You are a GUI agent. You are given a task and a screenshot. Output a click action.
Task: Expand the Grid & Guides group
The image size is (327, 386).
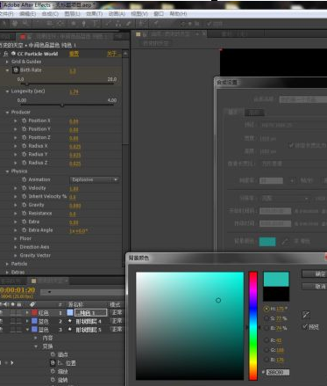[7, 62]
